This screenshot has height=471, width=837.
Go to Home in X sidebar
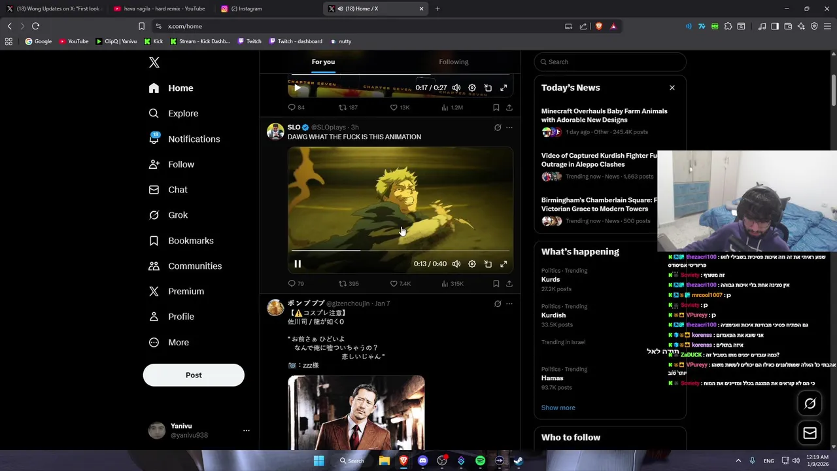[171, 88]
